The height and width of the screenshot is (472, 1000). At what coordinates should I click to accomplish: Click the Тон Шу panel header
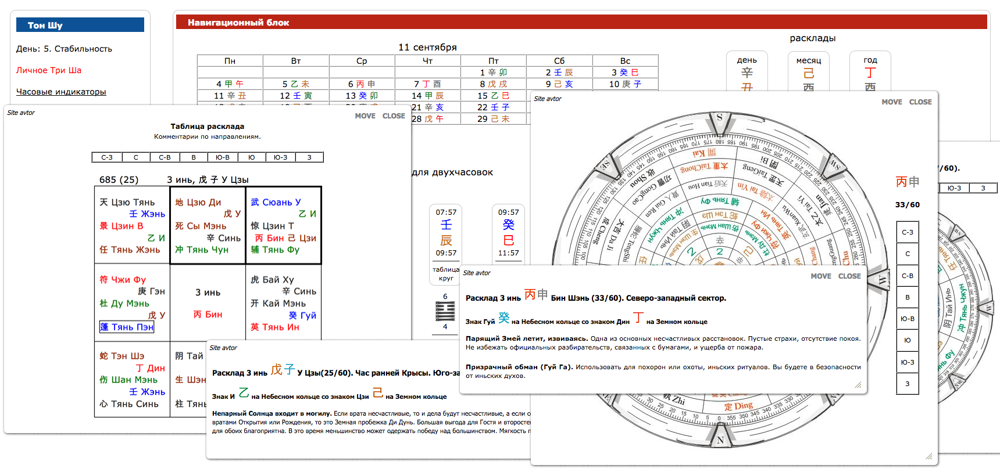[80, 25]
